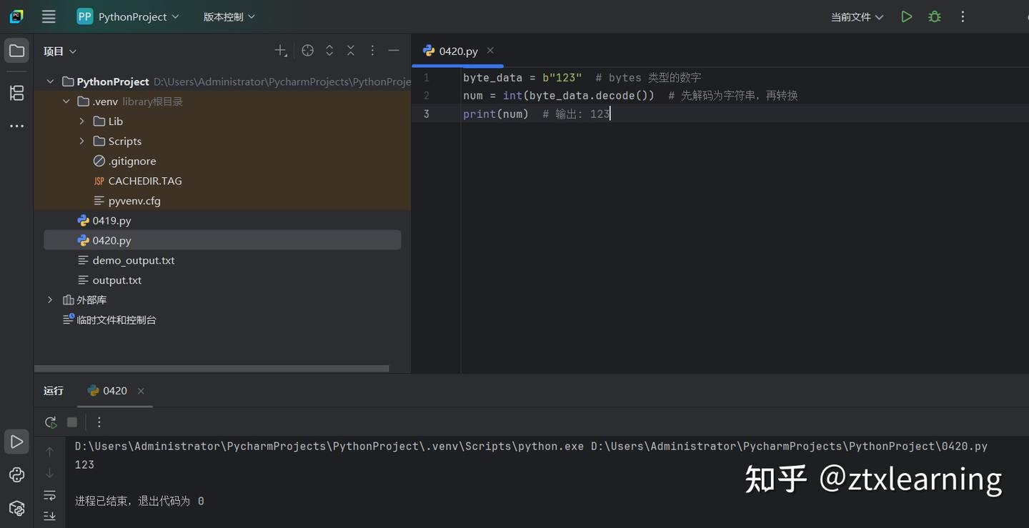Show more tool windows ellipsis in sidebar

[x=17, y=126]
